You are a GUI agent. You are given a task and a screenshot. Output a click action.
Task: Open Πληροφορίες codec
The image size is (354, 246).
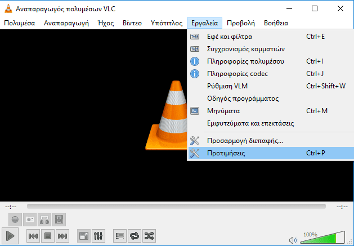point(271,74)
